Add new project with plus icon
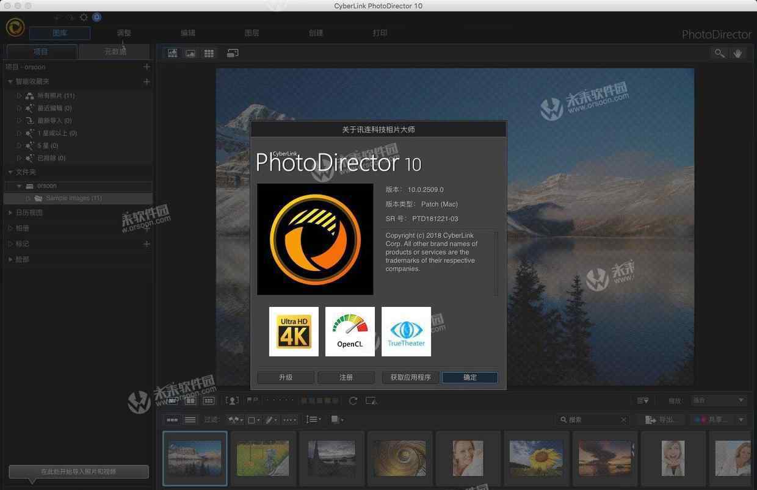The width and height of the screenshot is (757, 490). click(147, 67)
